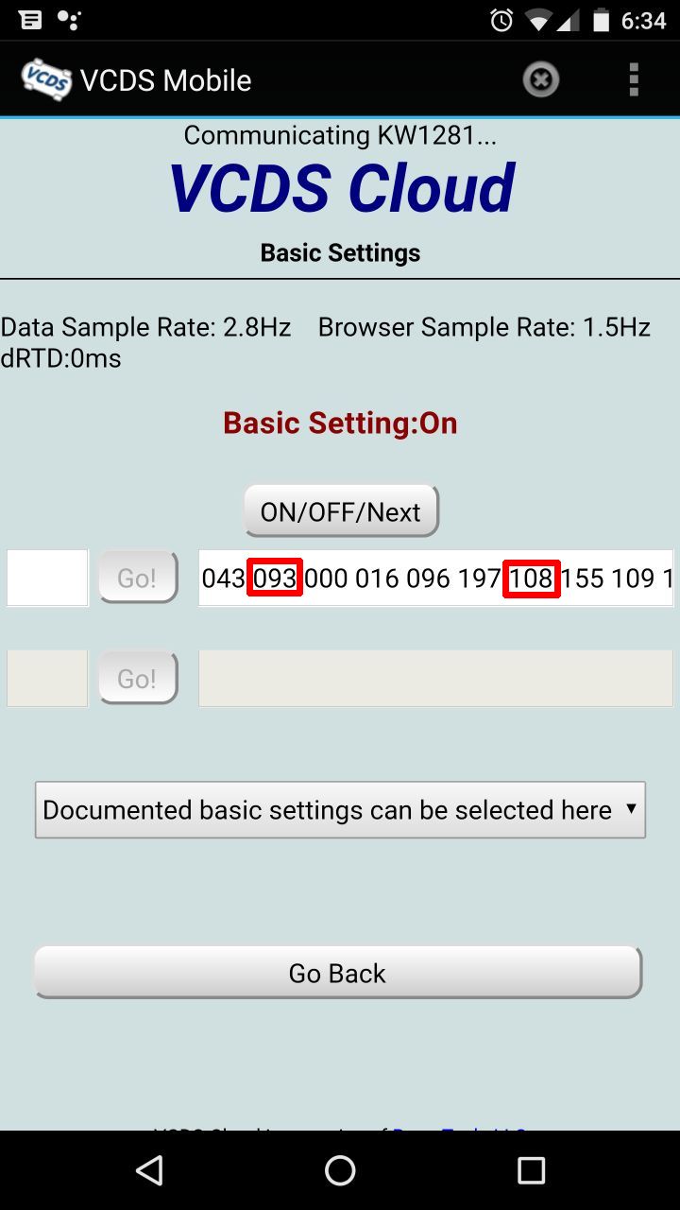
Task: Tap the 6:34 clock in status bar
Action: 644,21
